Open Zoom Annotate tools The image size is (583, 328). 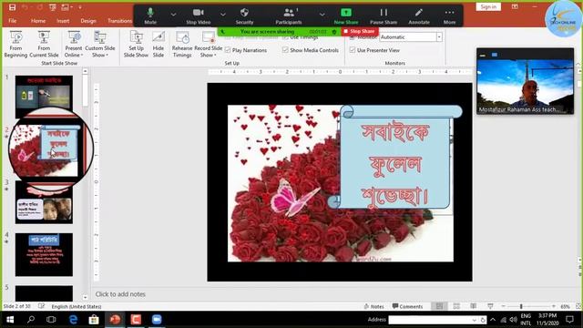419,16
